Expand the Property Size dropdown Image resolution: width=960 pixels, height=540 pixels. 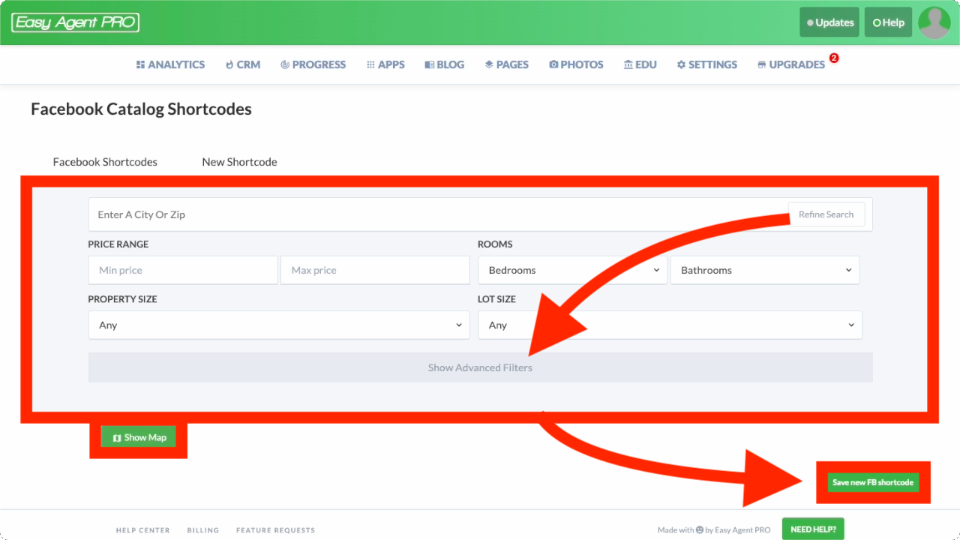[x=279, y=325]
